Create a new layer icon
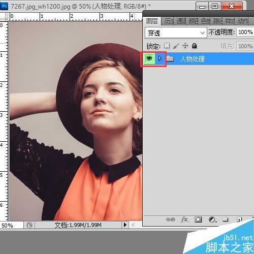The height and width of the screenshot is (254, 254). [x=239, y=219]
